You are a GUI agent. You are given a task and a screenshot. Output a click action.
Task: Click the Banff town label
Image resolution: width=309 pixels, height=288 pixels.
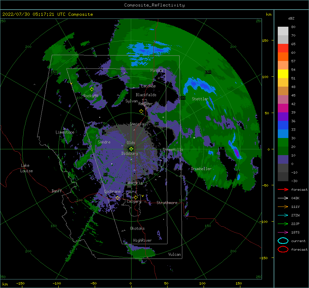tap(57, 191)
